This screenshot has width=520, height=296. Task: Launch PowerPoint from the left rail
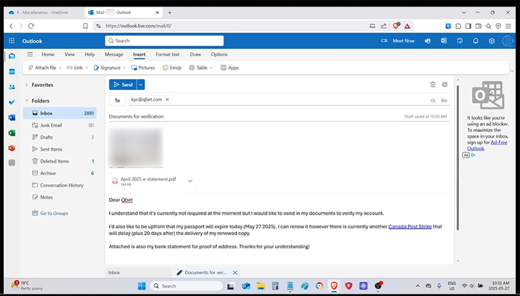[12, 148]
